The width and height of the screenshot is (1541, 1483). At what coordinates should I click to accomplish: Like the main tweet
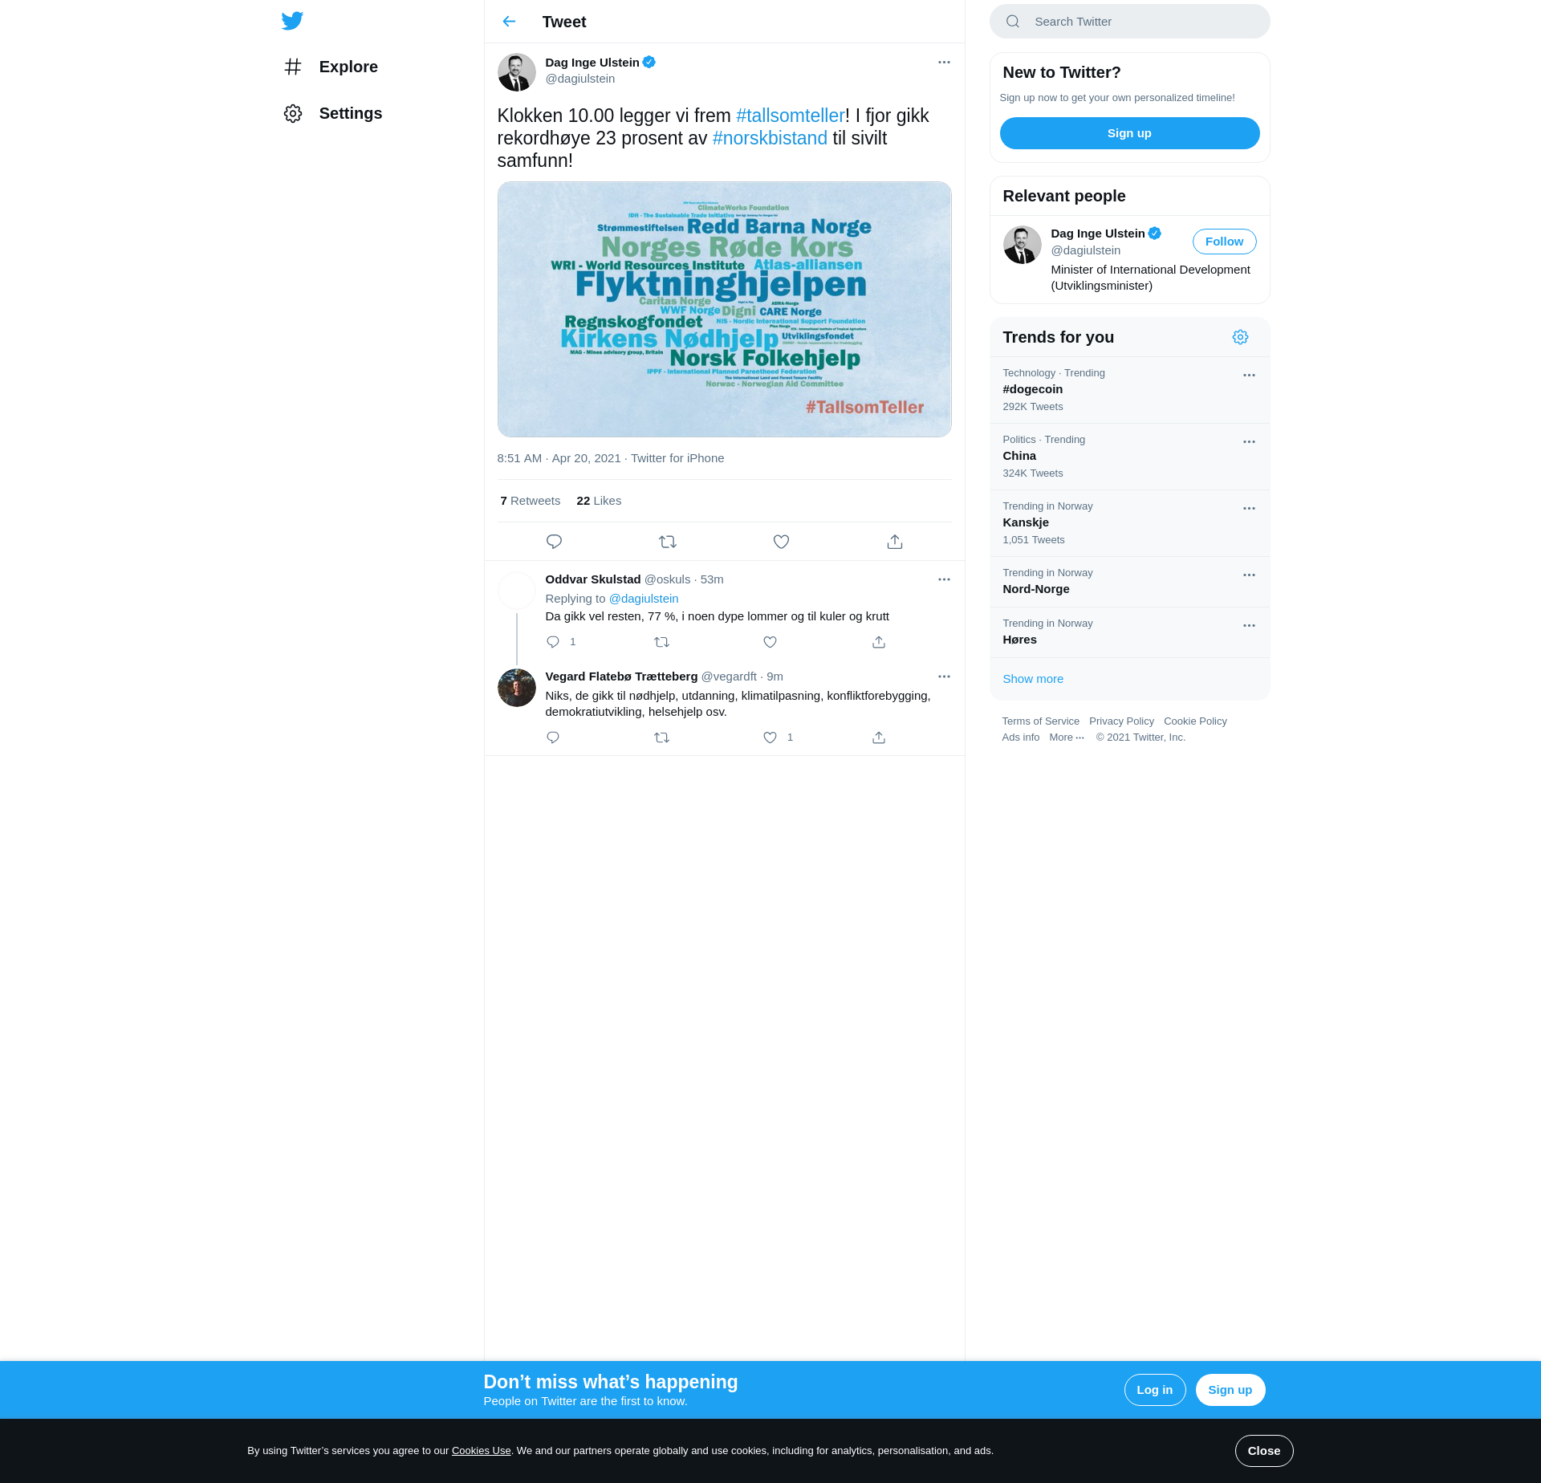pyautogui.click(x=781, y=542)
